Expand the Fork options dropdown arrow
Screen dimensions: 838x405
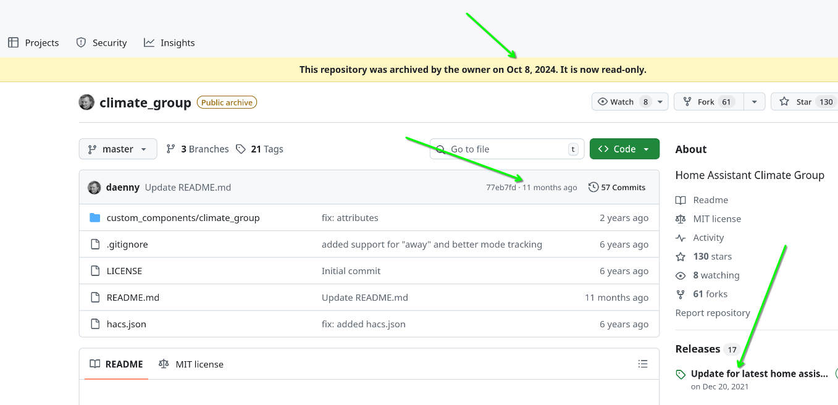point(755,102)
